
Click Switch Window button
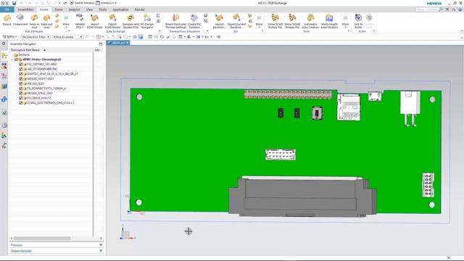coord(82,3)
